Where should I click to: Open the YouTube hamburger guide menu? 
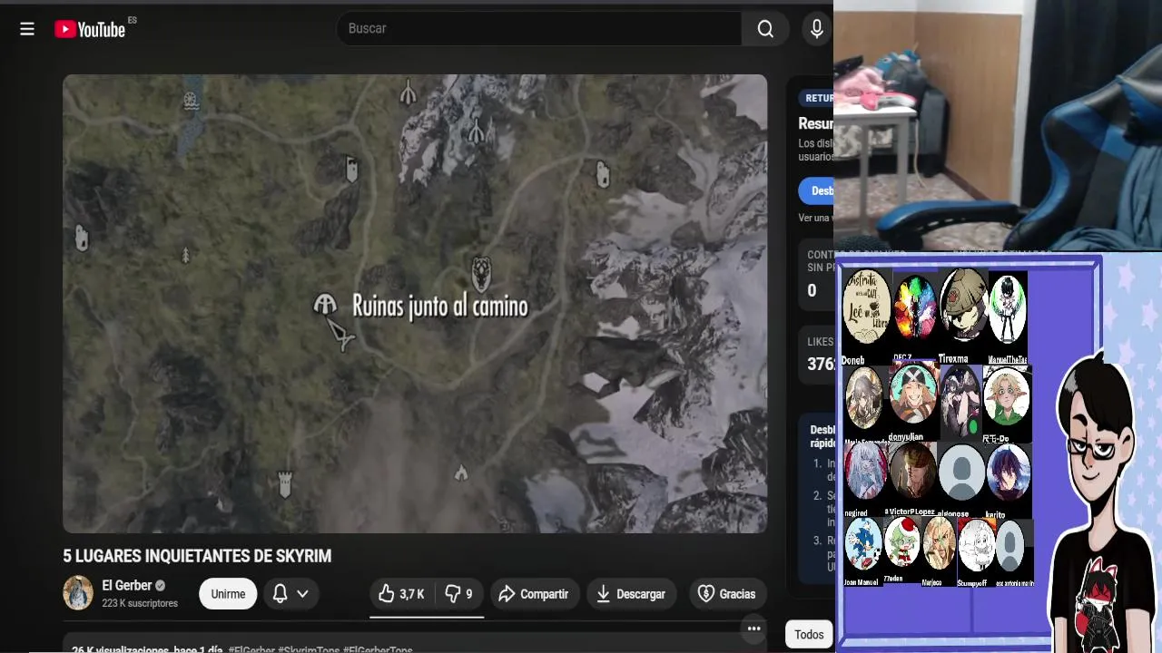click(27, 29)
